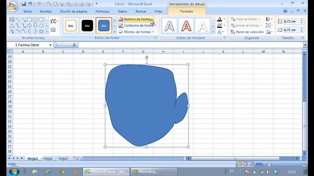This screenshot has height=176, width=314.
Task: Open the Customize Quick Access Toolbar dropdown
Action: coord(97,4)
